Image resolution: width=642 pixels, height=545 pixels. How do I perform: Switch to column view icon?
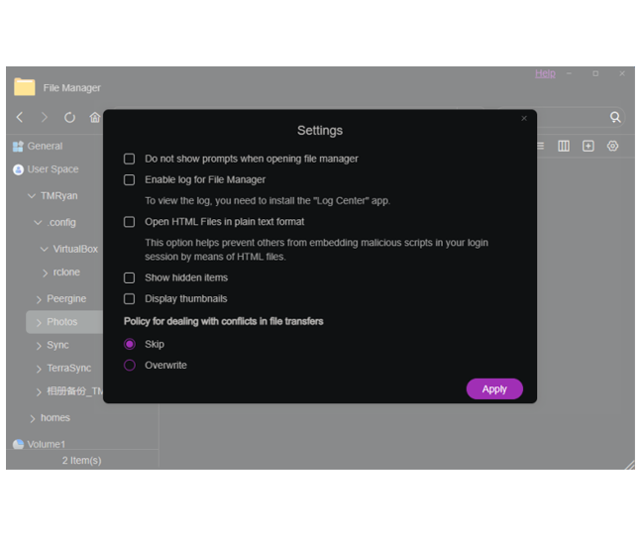point(564,146)
